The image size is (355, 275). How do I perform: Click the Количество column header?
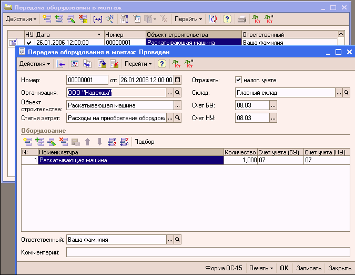(x=240, y=152)
